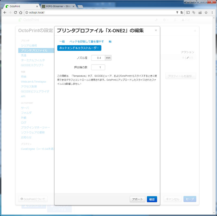217x216 pixels.
Task: Open ソフトウェアの更新 settings section
Action: (33, 132)
